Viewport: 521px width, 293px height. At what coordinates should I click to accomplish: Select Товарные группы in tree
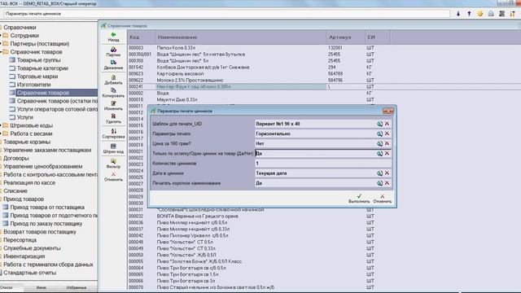pos(38,60)
